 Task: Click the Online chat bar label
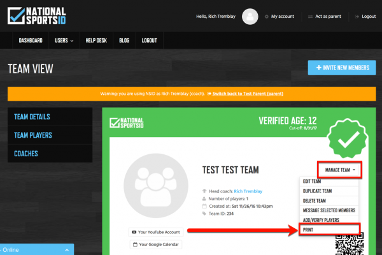10,250
